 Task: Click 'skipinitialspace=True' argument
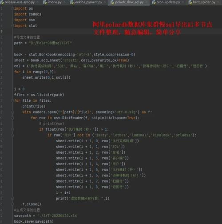point(113,118)
